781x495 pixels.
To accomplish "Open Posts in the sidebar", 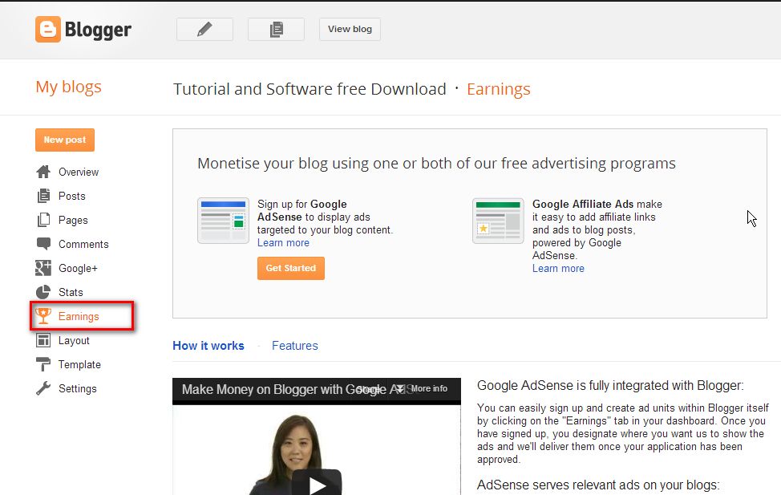I will pyautogui.click(x=71, y=196).
